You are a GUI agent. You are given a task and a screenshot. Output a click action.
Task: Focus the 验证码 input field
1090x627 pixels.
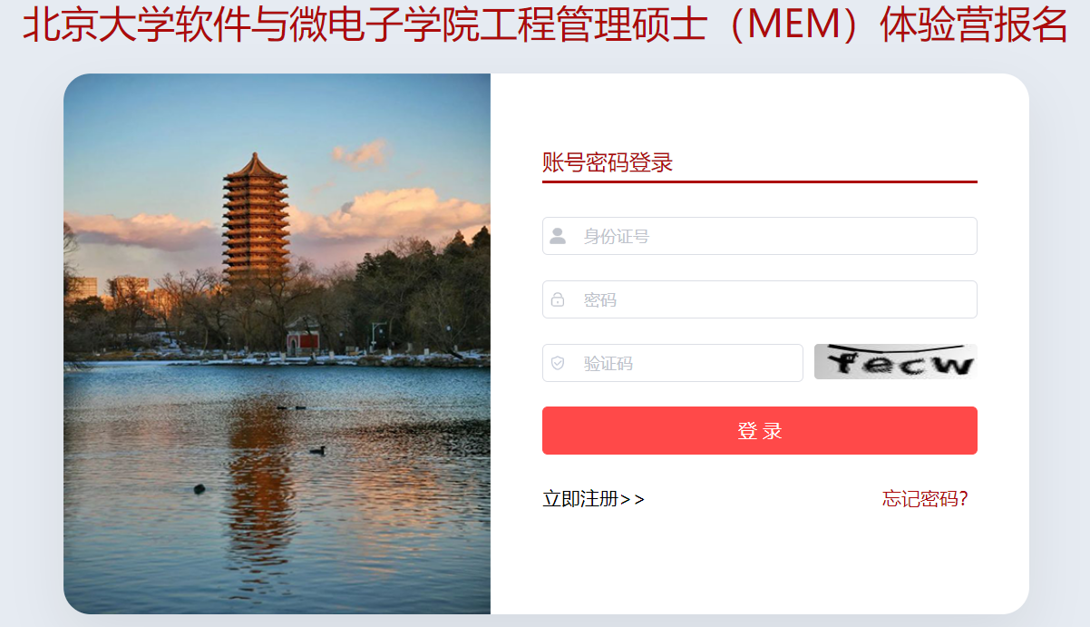[x=673, y=363]
